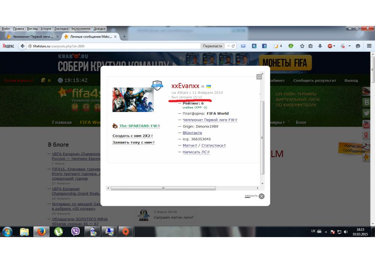Screen dimensions: 375x263
Task: Open the Twitter icon in side strip
Action: pos(366,113)
